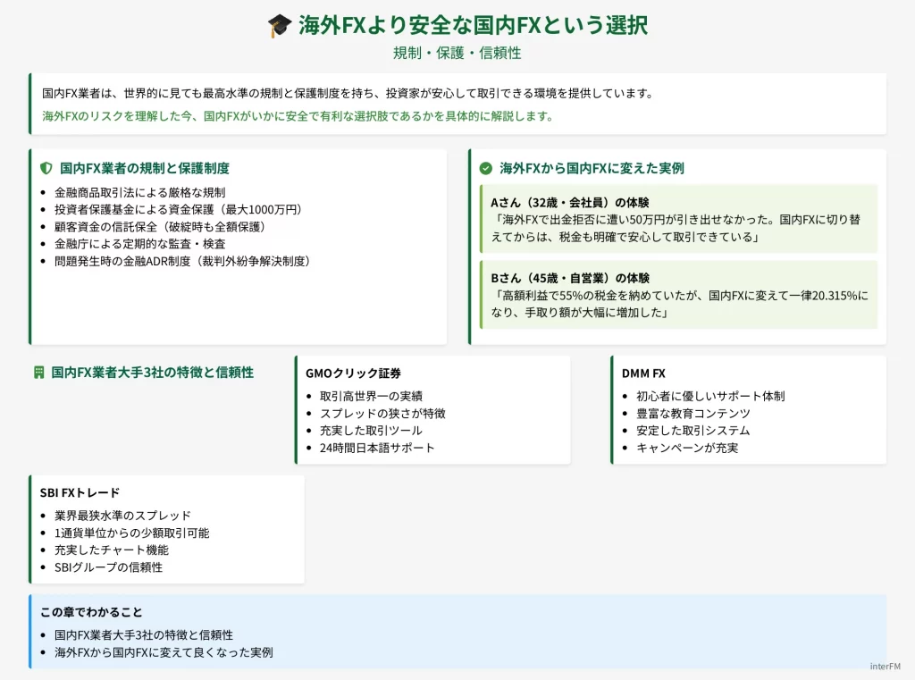Click the interFM watermark logo
This screenshot has height=680, width=915.
[x=887, y=666]
